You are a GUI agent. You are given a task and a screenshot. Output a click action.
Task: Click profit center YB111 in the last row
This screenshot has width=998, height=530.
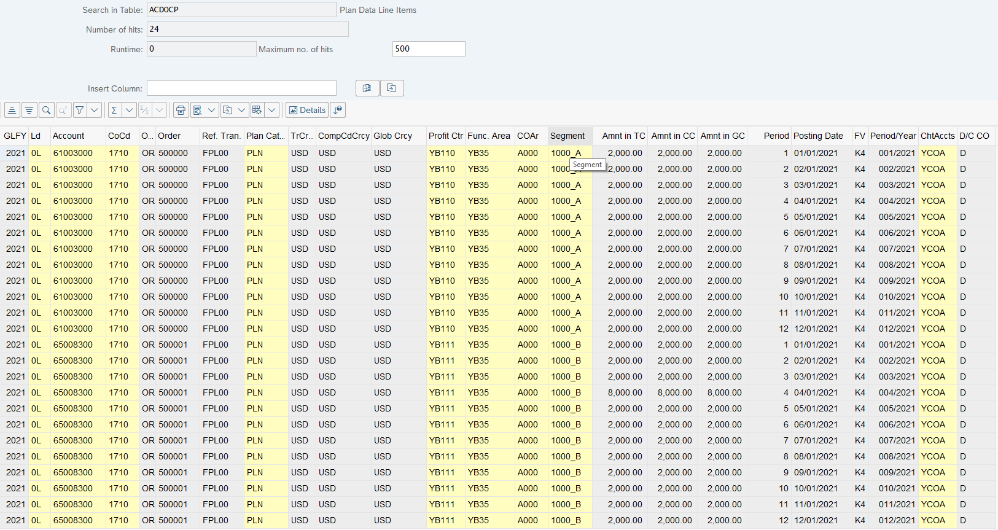point(442,520)
